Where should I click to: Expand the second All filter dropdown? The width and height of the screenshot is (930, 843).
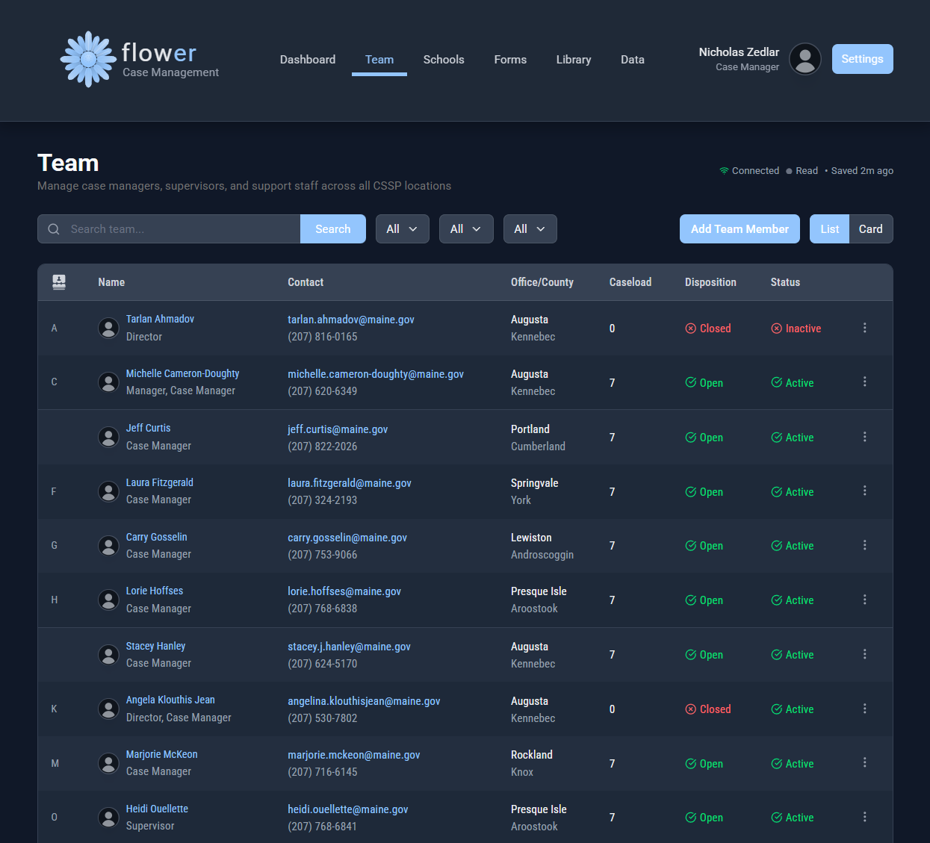tap(466, 229)
